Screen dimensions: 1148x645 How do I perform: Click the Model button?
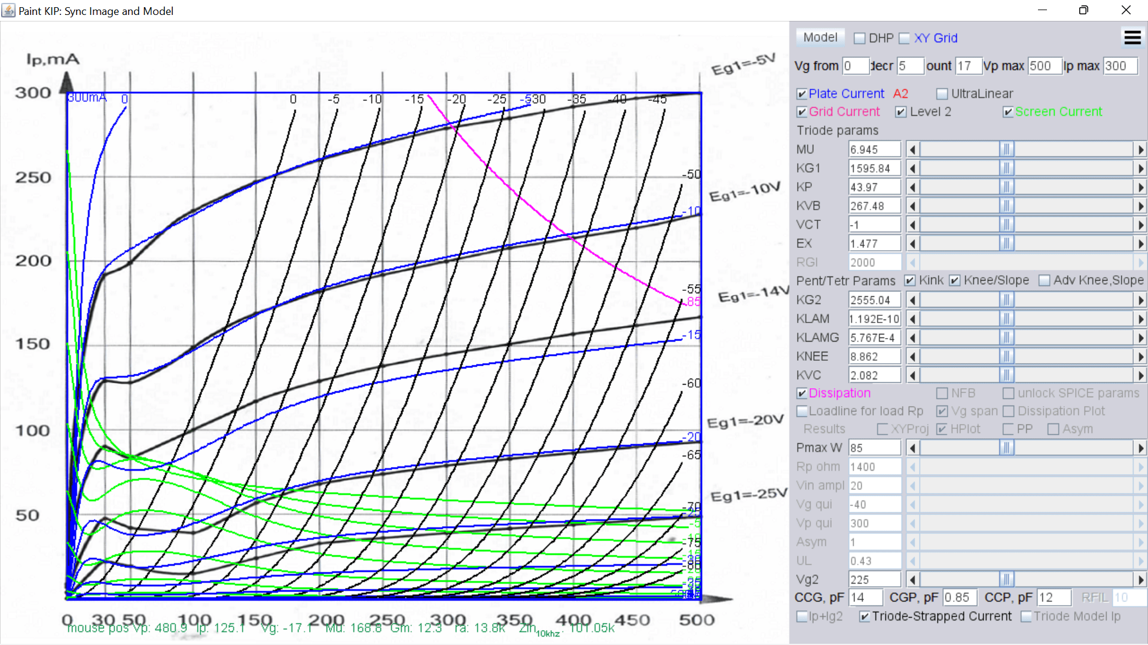click(820, 38)
